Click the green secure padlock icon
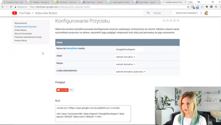Screen dimensions: 221x125 16,7
